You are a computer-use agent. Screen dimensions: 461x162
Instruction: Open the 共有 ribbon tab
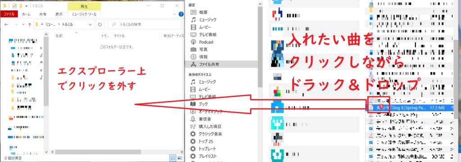point(43,14)
